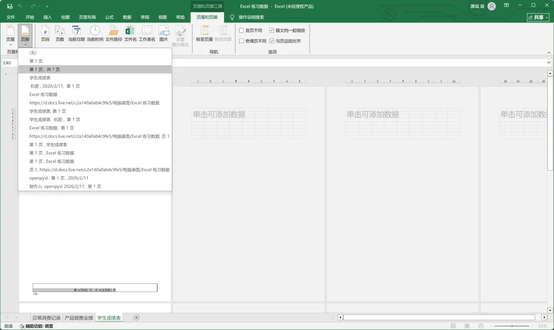Viewport: 554px width, 330px height.
Task: Open the 帮助 ribbon tab
Action: (x=180, y=17)
